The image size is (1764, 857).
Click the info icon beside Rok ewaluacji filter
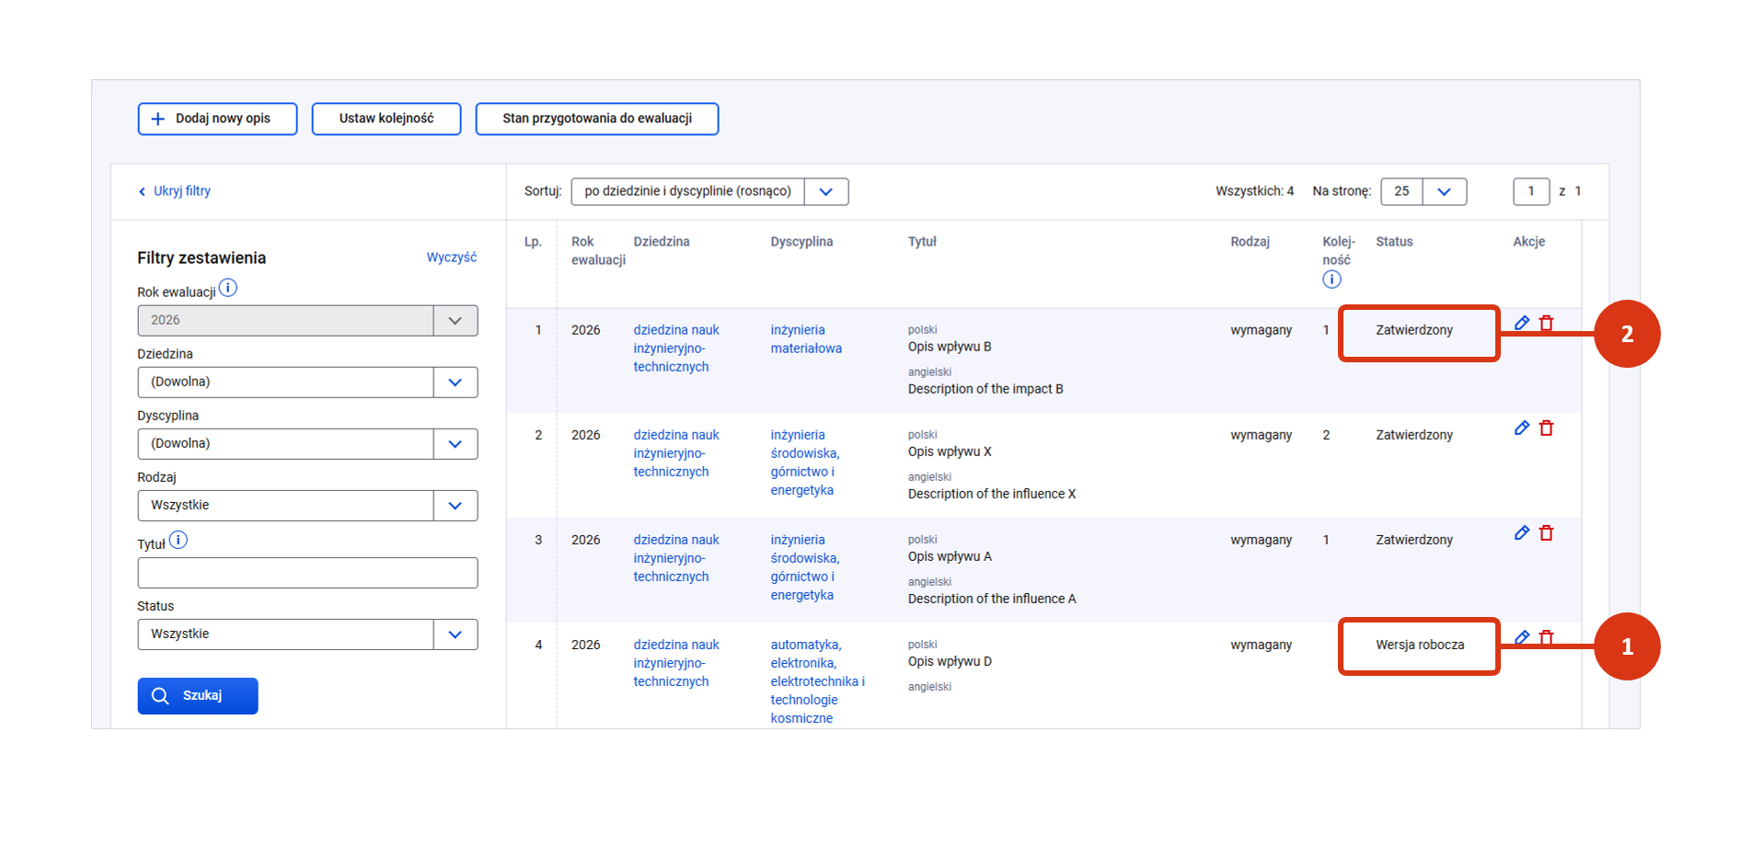(228, 288)
